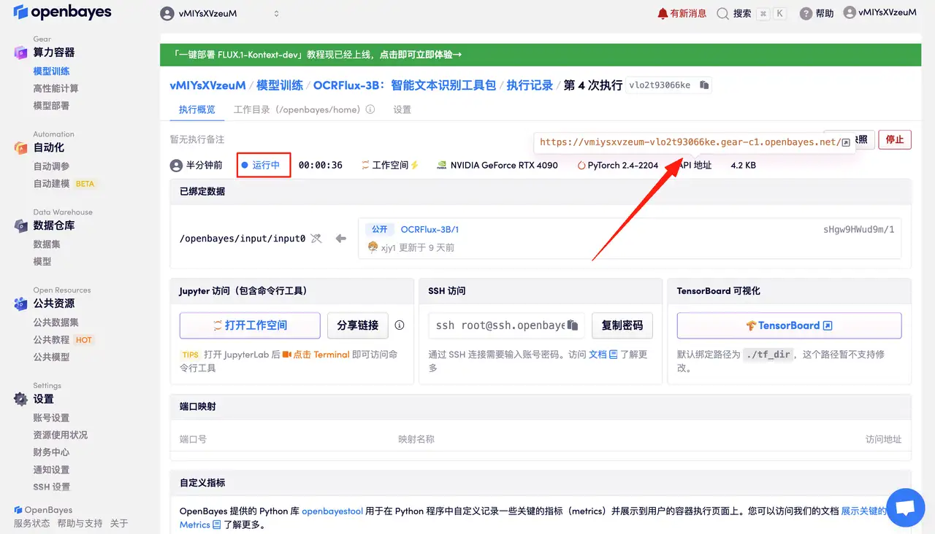Image resolution: width=935 pixels, height=534 pixels.
Task: Click the unbind icon next to input0
Action: tap(316, 238)
